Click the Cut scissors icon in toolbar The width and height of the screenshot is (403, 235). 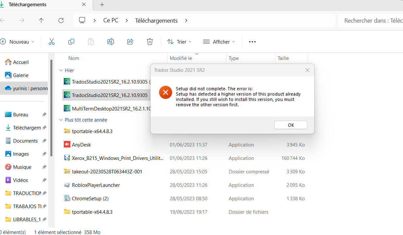[x=51, y=42]
